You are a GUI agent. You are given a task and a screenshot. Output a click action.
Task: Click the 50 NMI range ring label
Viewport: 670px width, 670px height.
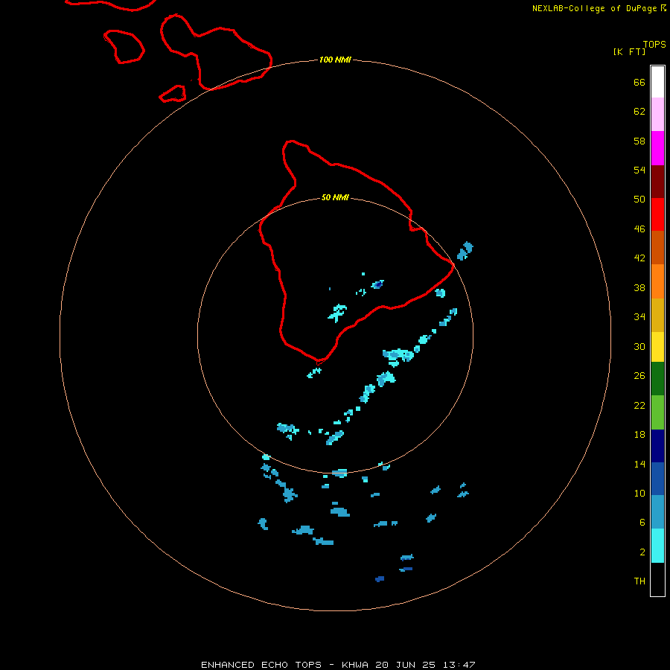click(335, 197)
